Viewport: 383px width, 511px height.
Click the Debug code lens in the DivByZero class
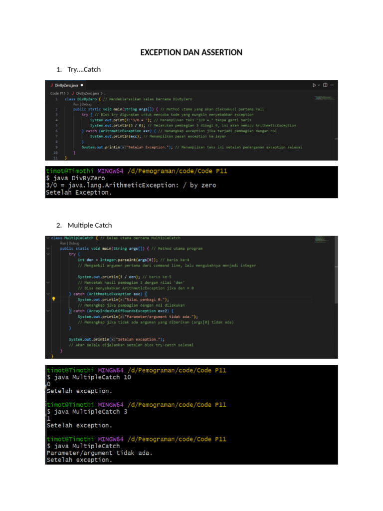coord(87,104)
